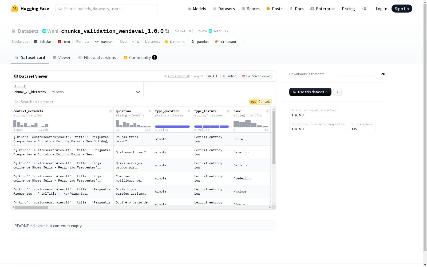
Task: Open the Full Screen Viewer
Action: [256, 76]
